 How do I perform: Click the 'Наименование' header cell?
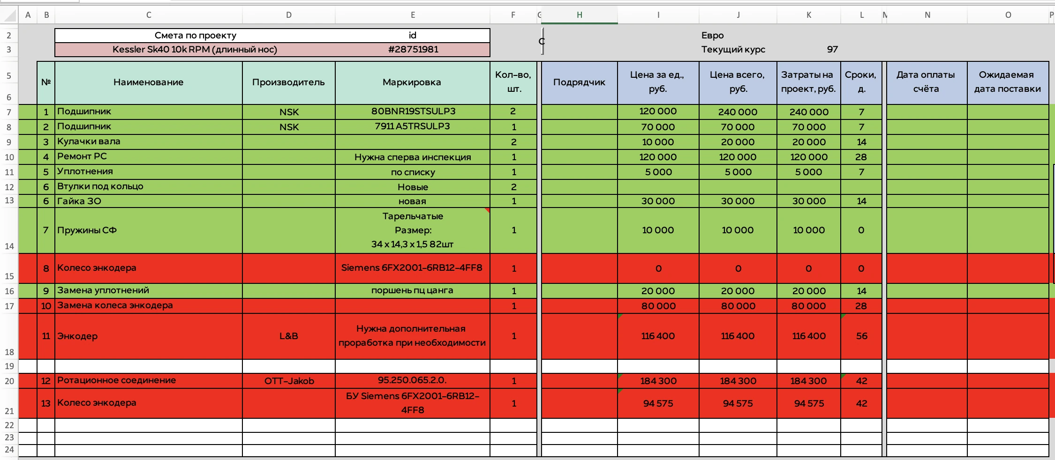click(149, 82)
